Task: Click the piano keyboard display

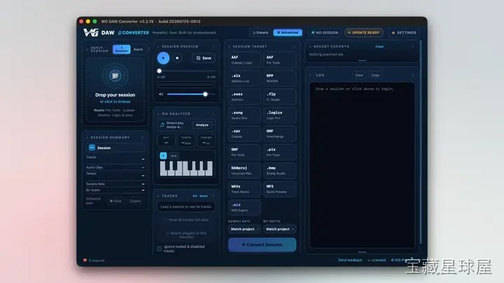Action: (186, 168)
